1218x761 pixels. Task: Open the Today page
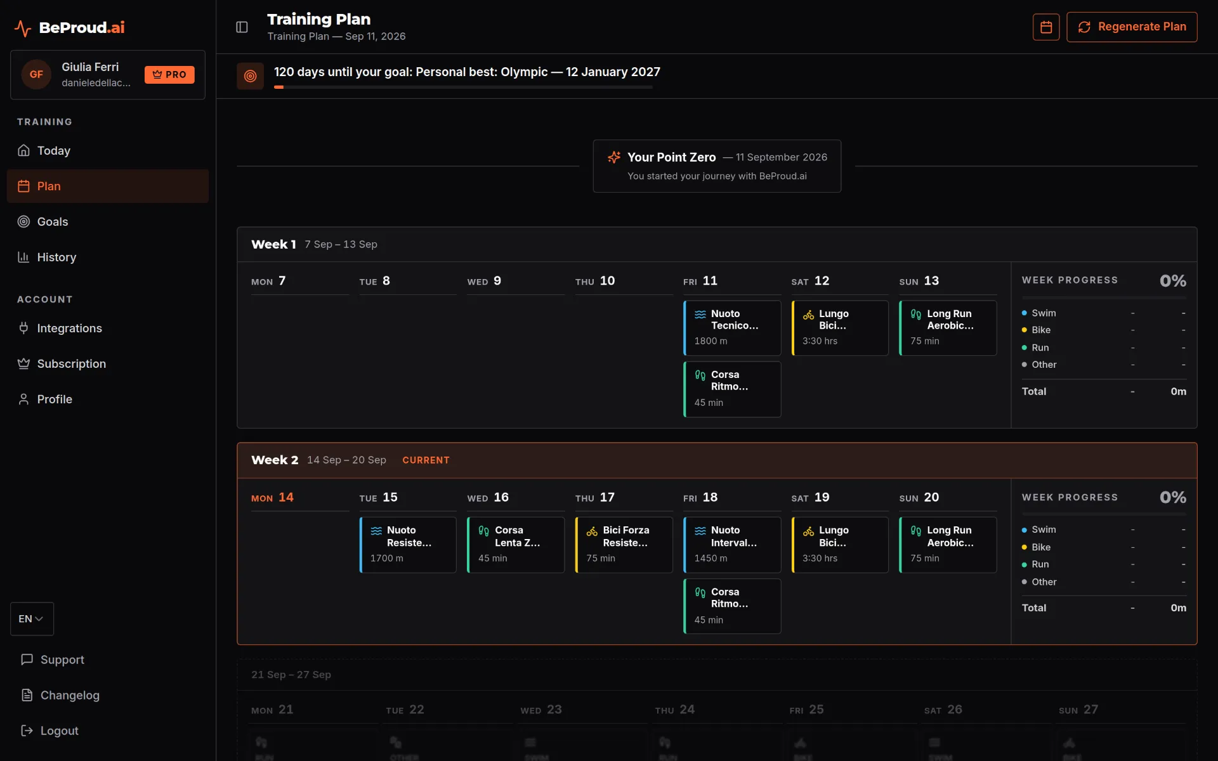pos(108,150)
